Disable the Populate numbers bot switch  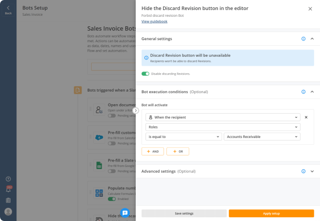(x=112, y=199)
